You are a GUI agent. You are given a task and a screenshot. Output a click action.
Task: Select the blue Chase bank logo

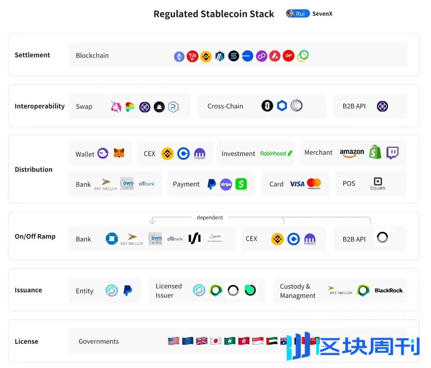[112, 239]
